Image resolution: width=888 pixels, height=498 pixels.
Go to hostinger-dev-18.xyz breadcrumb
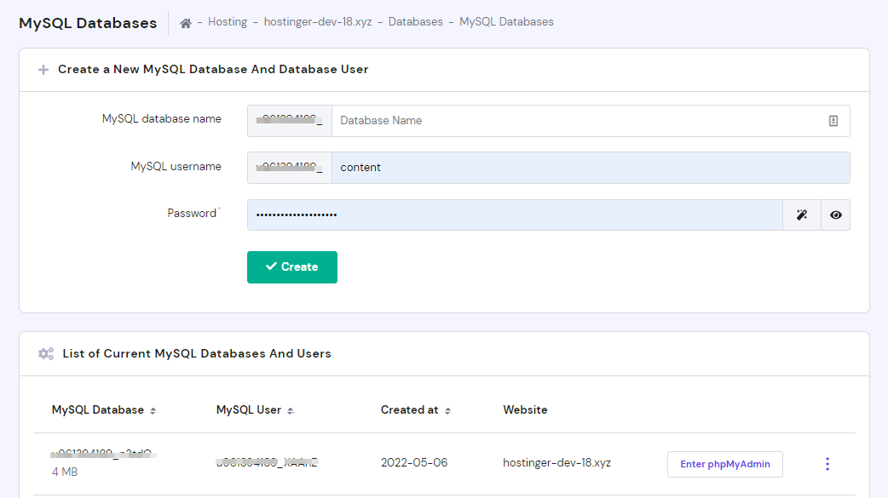pos(318,22)
